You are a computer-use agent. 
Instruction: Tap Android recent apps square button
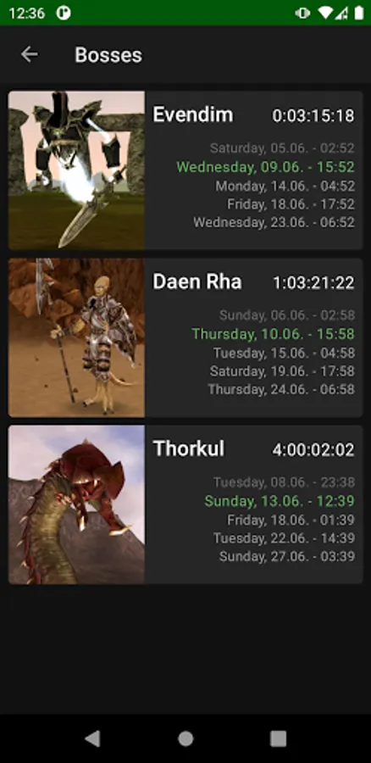(x=278, y=738)
